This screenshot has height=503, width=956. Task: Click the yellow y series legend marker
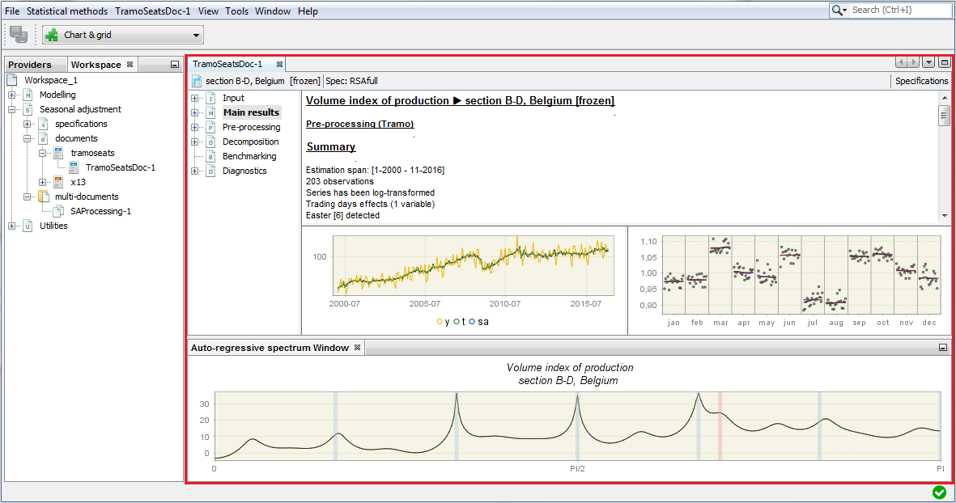(440, 322)
